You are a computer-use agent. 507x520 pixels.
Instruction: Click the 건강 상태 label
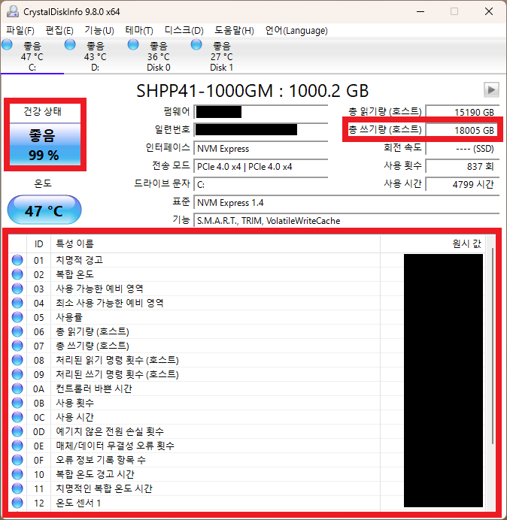(42, 111)
